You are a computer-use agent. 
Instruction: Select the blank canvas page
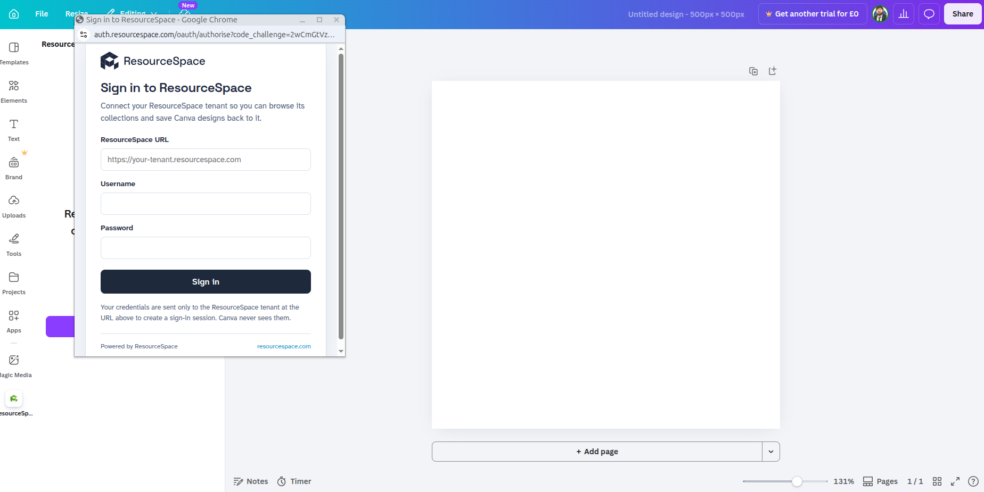[x=606, y=255]
